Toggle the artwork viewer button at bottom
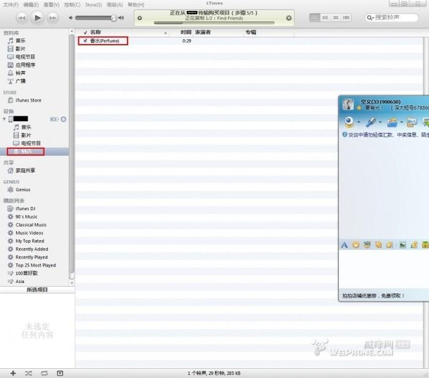The height and width of the screenshot is (378, 429). [60, 373]
